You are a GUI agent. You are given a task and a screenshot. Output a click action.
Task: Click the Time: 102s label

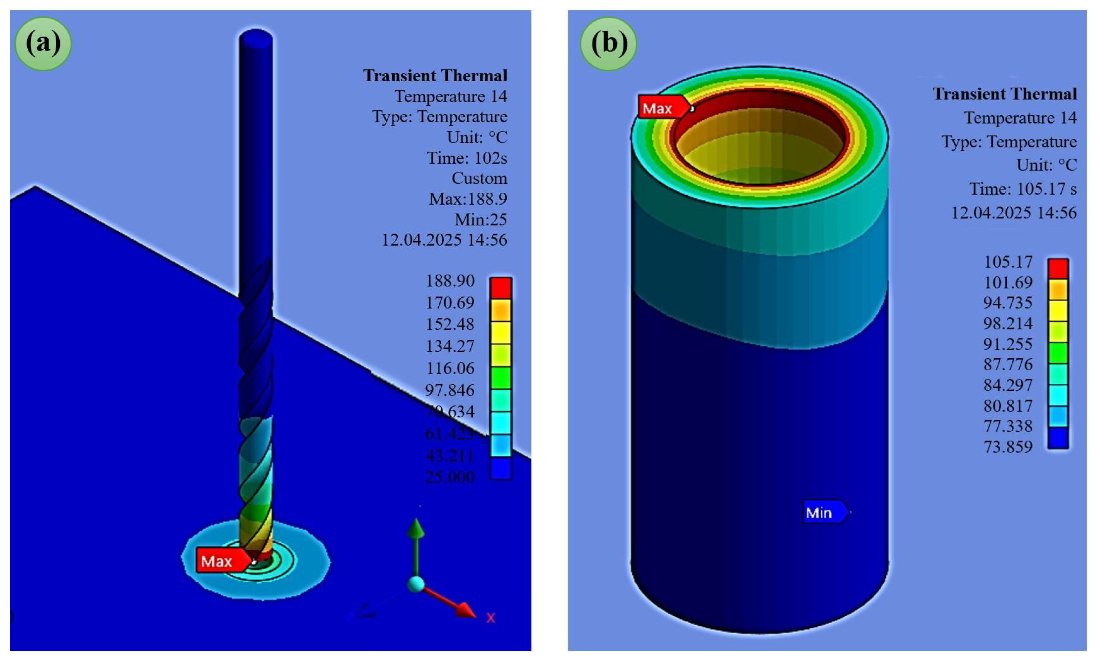(467, 158)
